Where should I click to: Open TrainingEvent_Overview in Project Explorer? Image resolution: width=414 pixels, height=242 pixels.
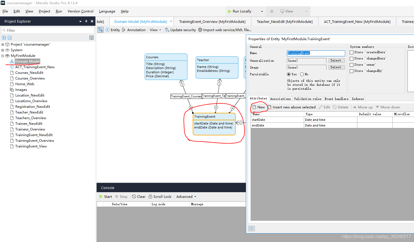click(x=35, y=141)
